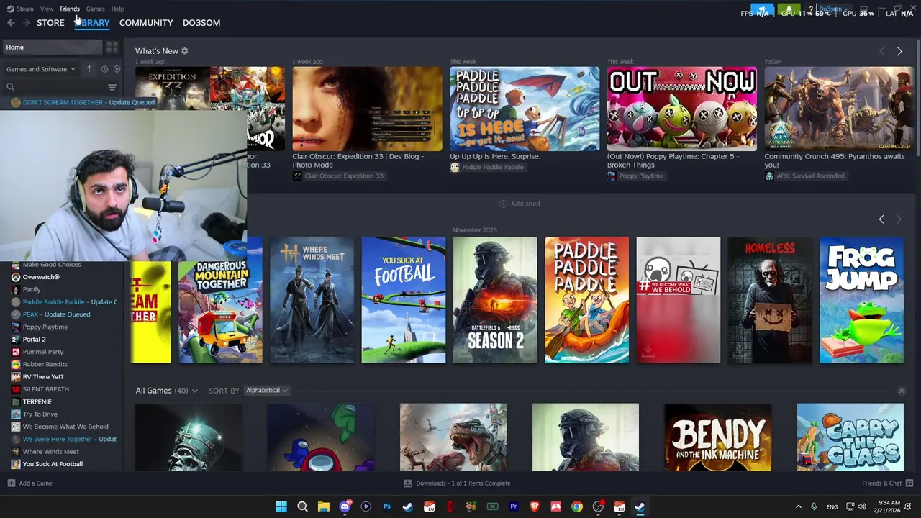Image resolution: width=921 pixels, height=518 pixels.
Task: Open Adobe Premiere Pro from the taskbar
Action: tap(514, 506)
